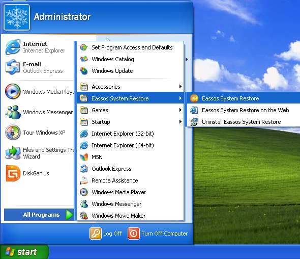The height and width of the screenshot is (259, 300).
Task: Click Turn Off Computer button
Action: 158,234
